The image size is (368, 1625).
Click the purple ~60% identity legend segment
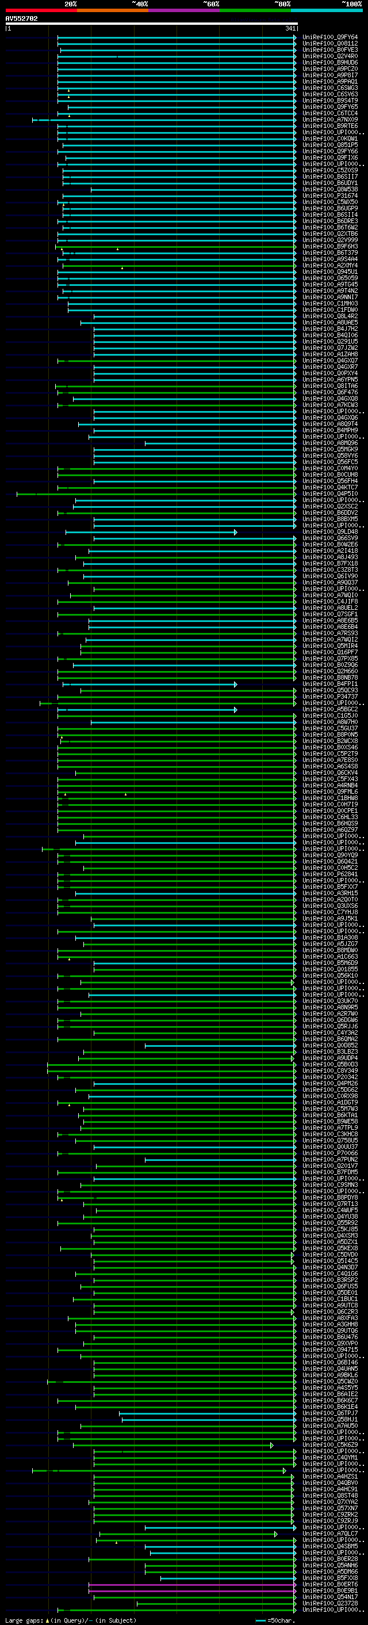pyautogui.click(x=183, y=10)
